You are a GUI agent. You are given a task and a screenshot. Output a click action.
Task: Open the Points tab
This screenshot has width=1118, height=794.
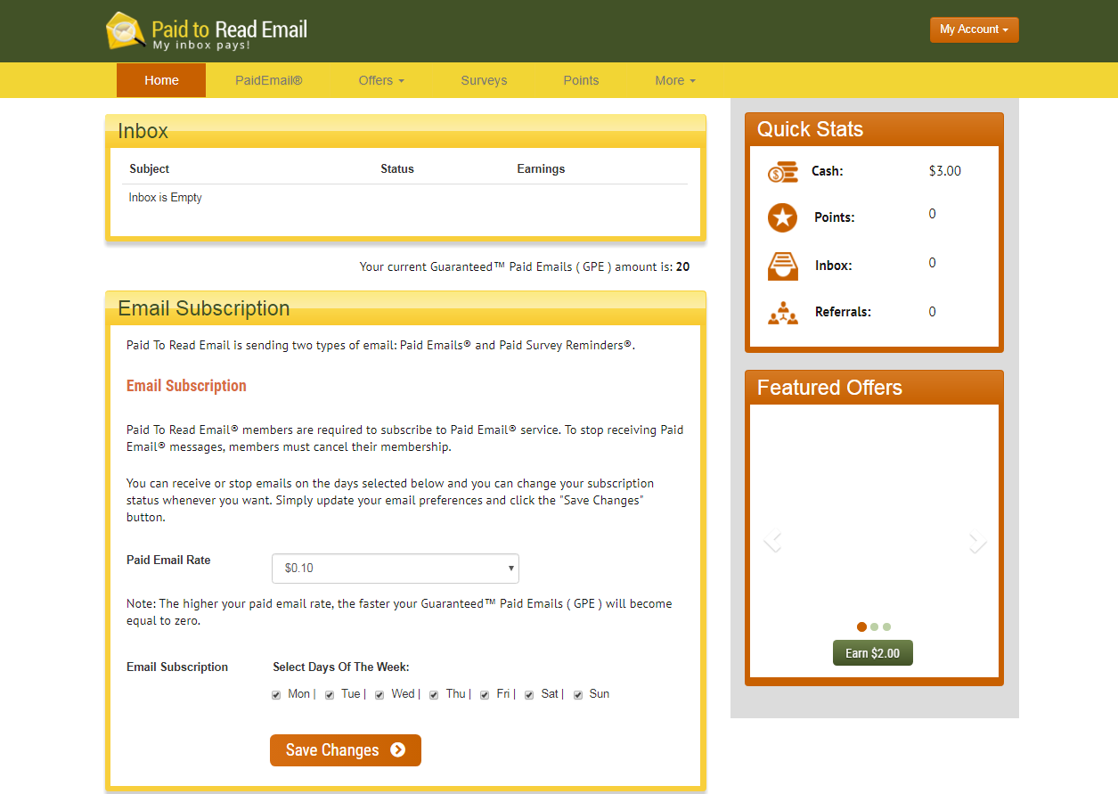(581, 80)
